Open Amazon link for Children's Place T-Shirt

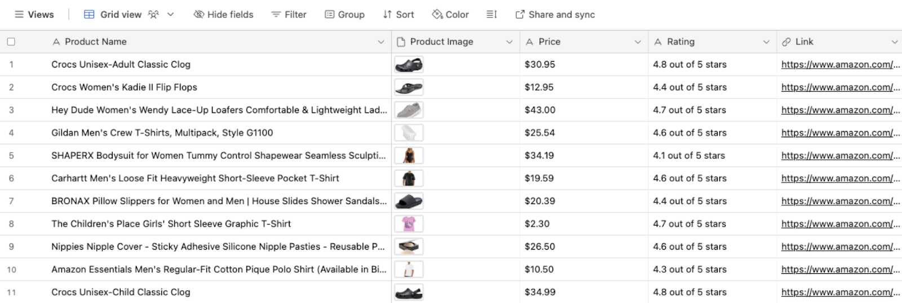pos(841,224)
